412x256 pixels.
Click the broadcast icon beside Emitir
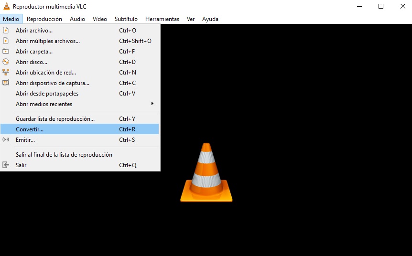[6, 139]
